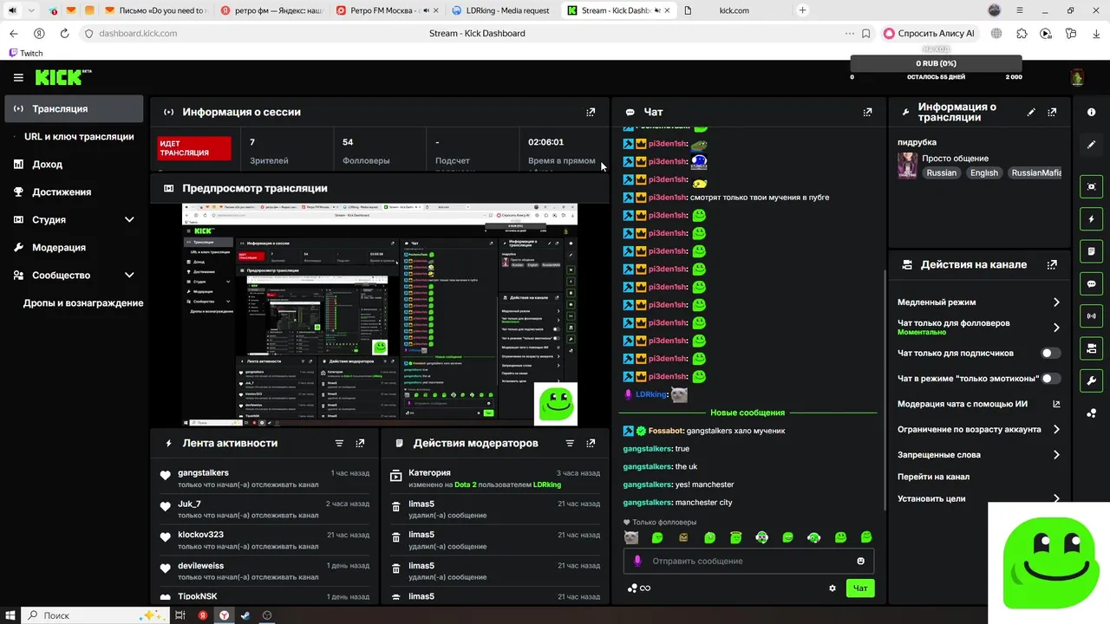Pop out the Session information panel
Viewport: 1110px width, 624px height.
591,112
